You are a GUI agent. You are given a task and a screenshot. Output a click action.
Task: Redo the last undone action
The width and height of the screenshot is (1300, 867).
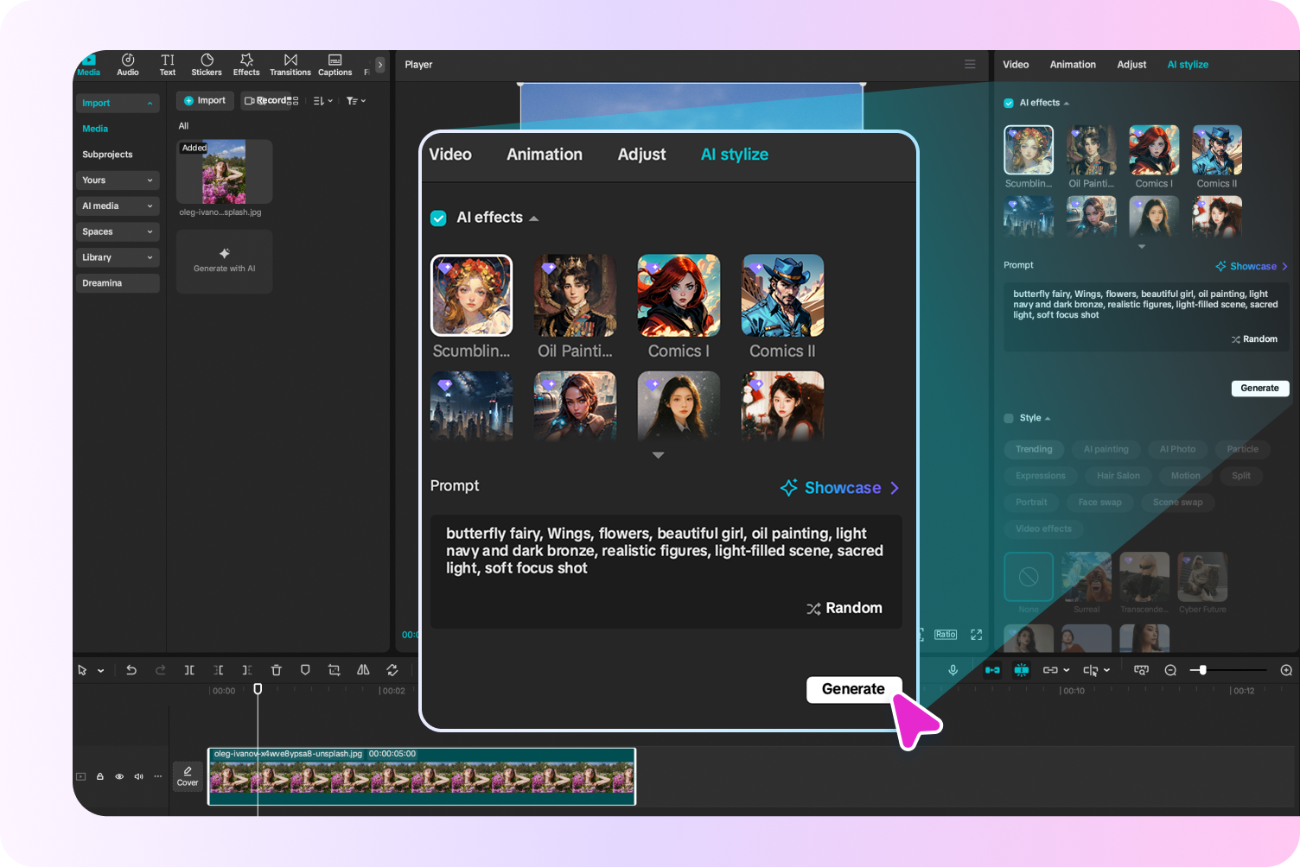pos(161,670)
